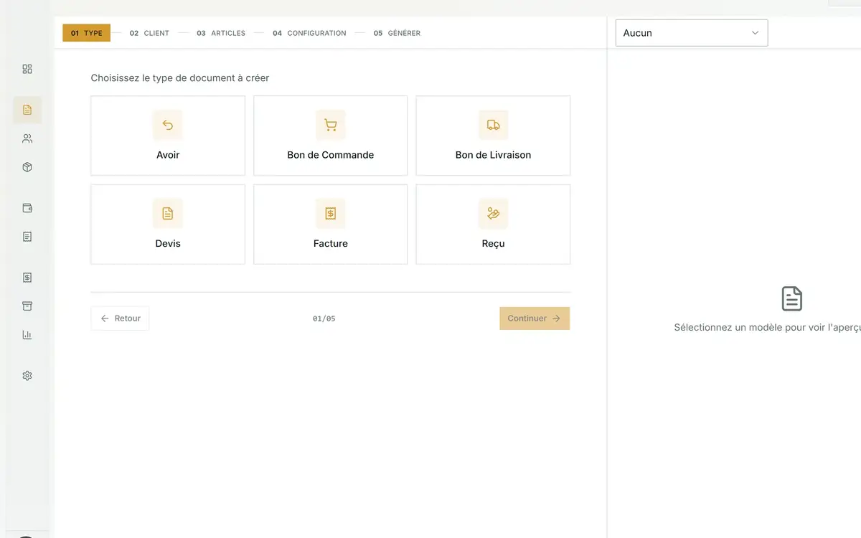Click the Facture dollar receipt icon
This screenshot has height=538, width=861.
tap(331, 214)
